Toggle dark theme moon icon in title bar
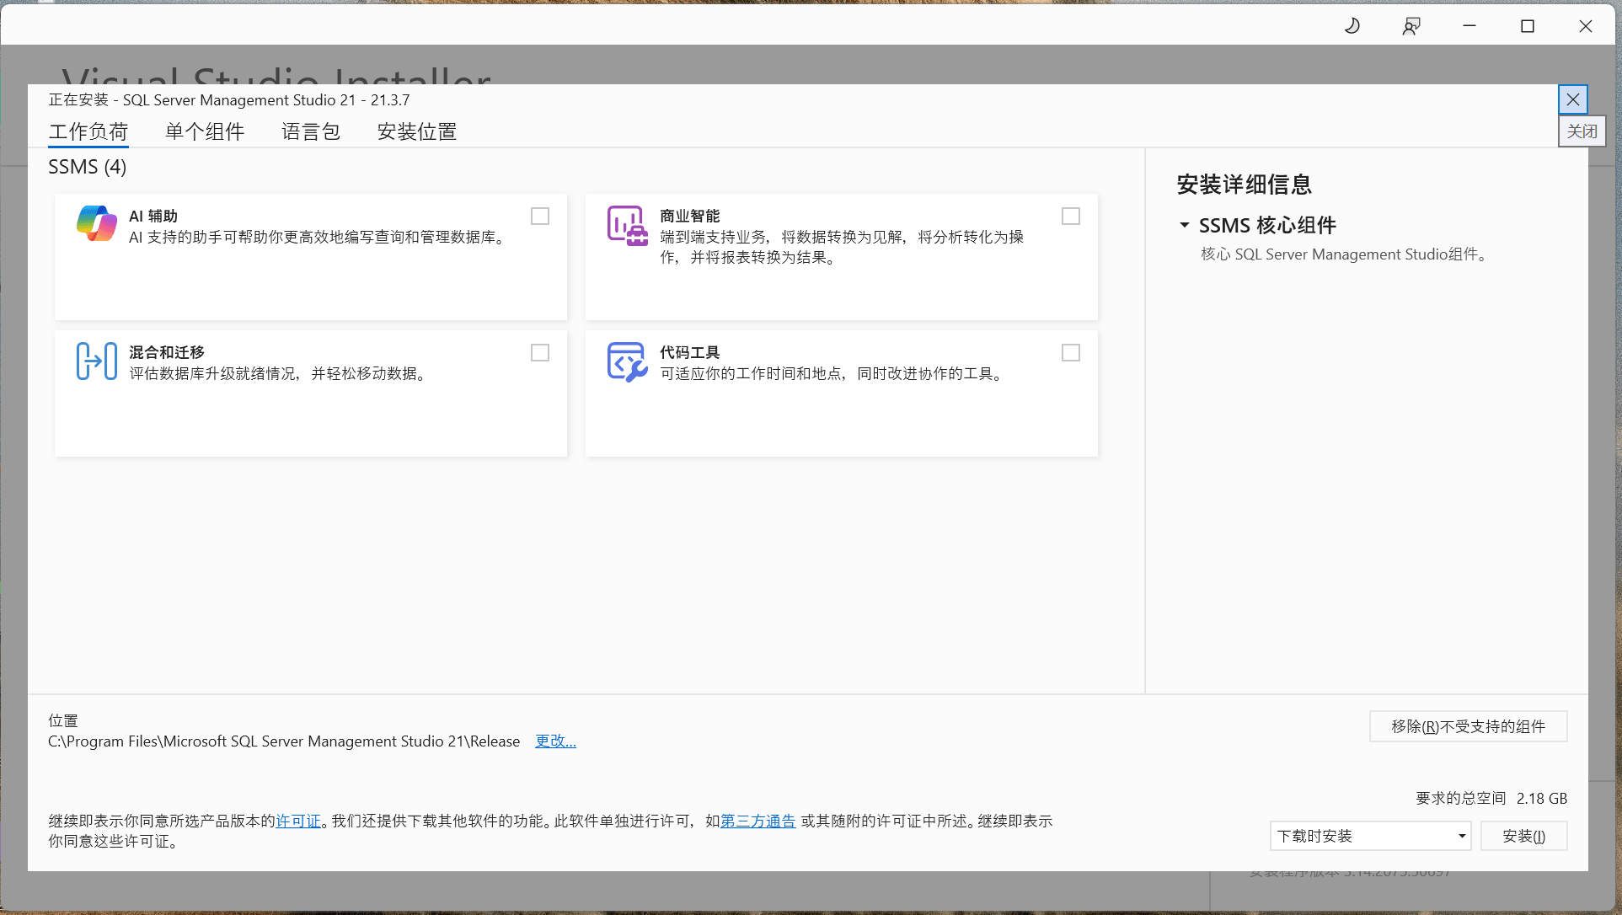1622x915 pixels. coord(1352,26)
